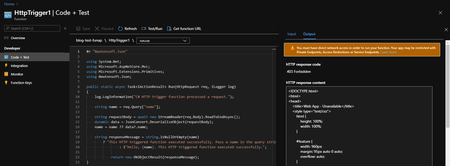Screen dimensions: 450x166
Task: Click the chevron next to Home breadcrumb
Action: 18,4
